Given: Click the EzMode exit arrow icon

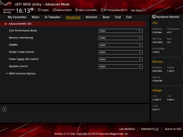Looking at the screenshot, I should pos(157,129).
